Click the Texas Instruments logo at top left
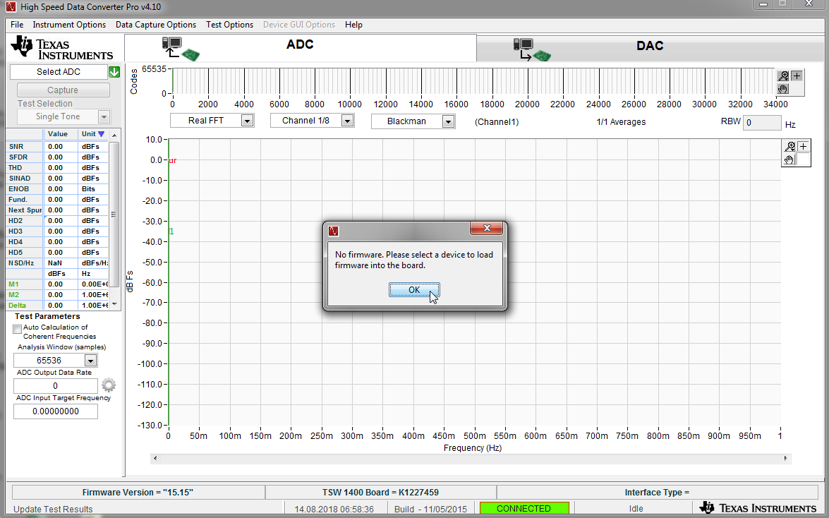 (x=62, y=48)
